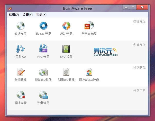The height and width of the screenshot is (121, 155).
Task: Open the 设置(Y) menu
Action: pos(28,15)
